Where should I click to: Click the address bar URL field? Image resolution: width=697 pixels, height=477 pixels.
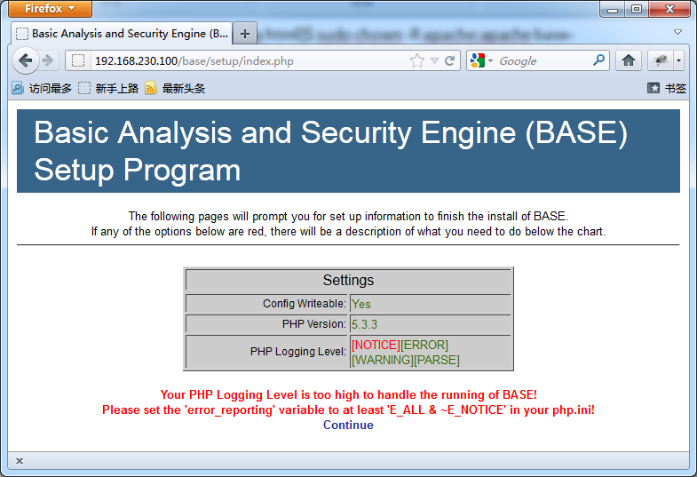pos(249,61)
